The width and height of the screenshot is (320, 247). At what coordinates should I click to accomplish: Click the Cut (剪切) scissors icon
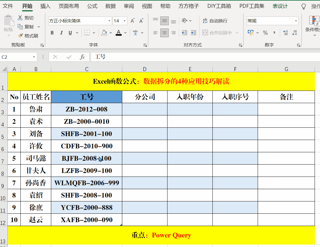[20, 18]
